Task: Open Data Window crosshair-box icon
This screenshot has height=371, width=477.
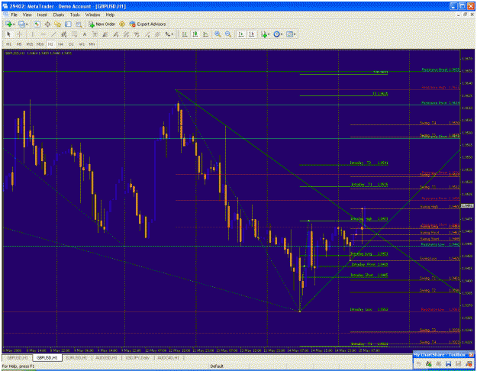Action: [47, 24]
